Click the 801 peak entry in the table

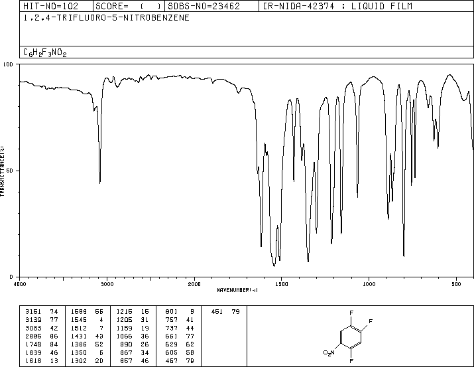coord(180,312)
